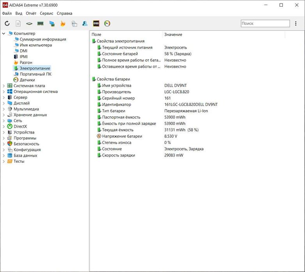Open the report wizard toolbar icon
This screenshot has width=305, height=272.
[74, 23]
